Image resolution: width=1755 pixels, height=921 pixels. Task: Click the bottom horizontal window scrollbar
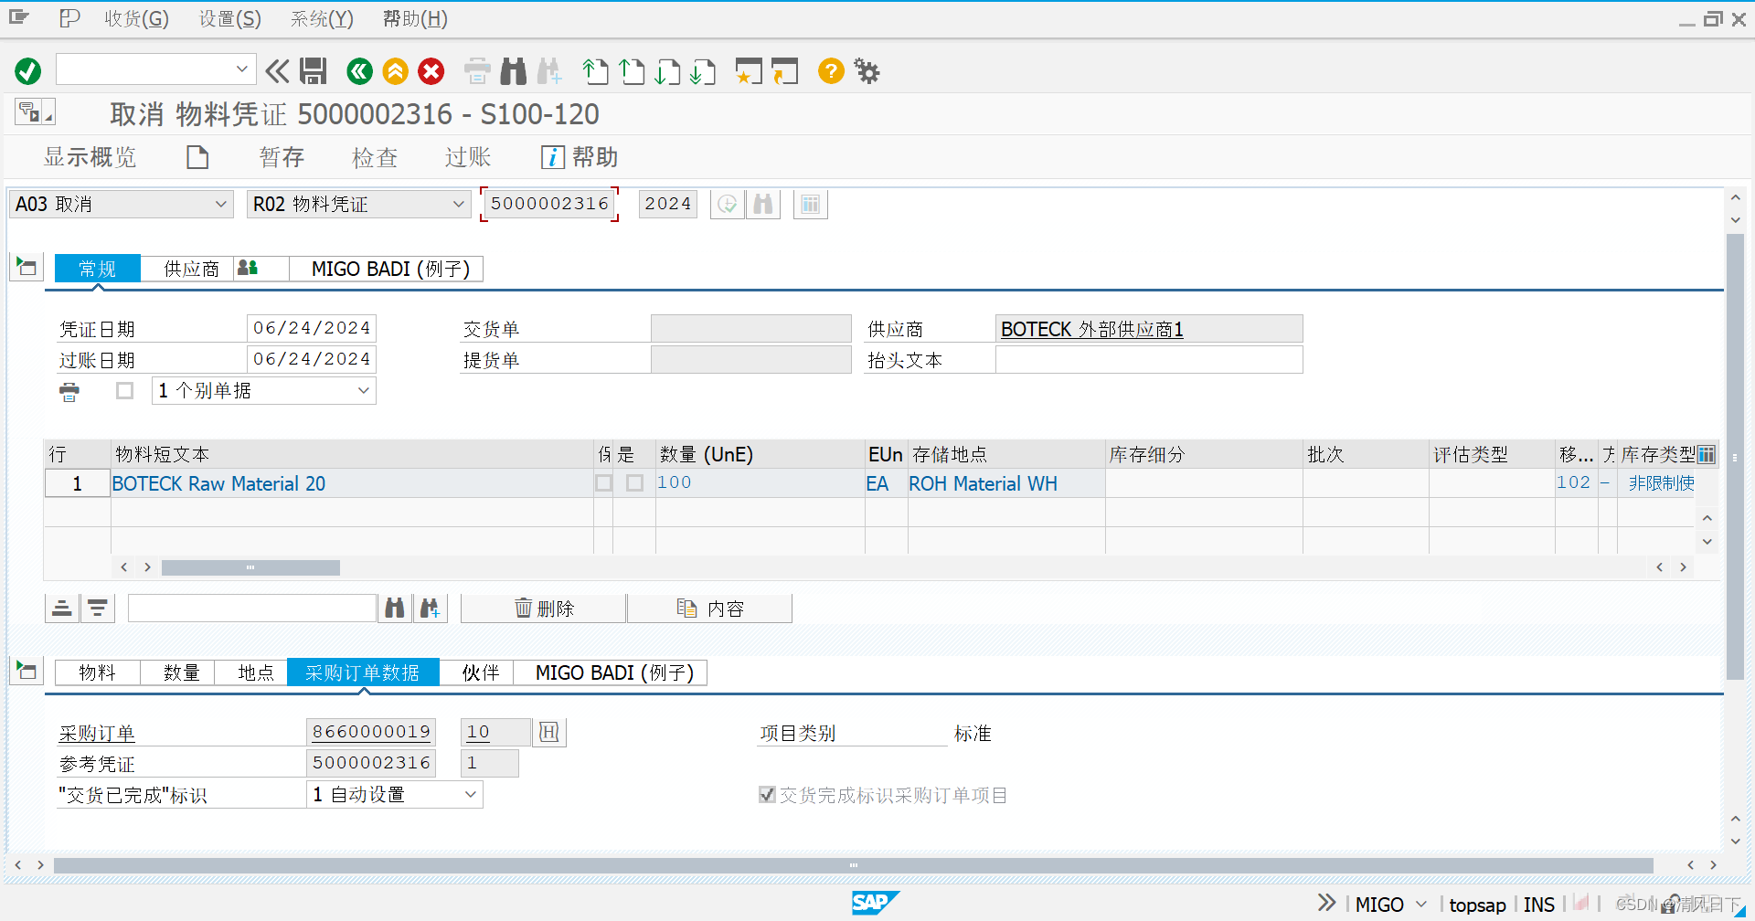point(853,864)
